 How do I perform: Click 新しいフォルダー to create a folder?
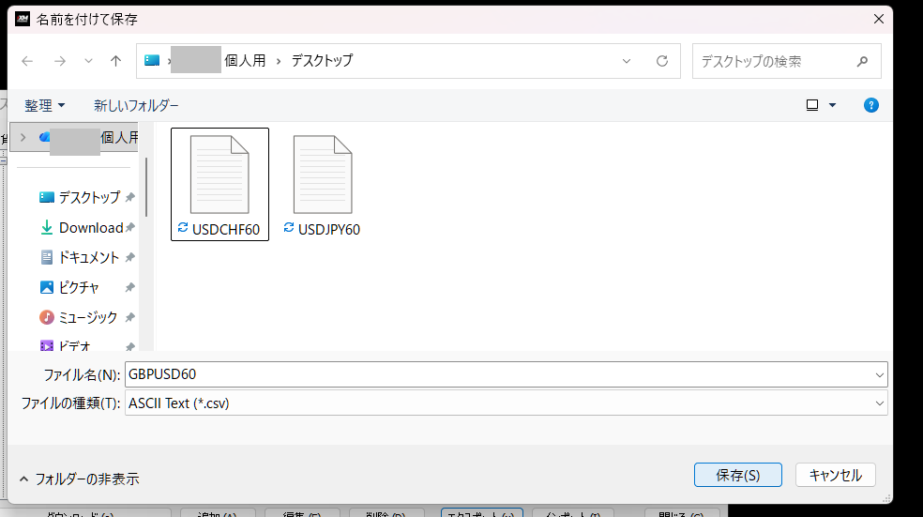pyautogui.click(x=136, y=105)
